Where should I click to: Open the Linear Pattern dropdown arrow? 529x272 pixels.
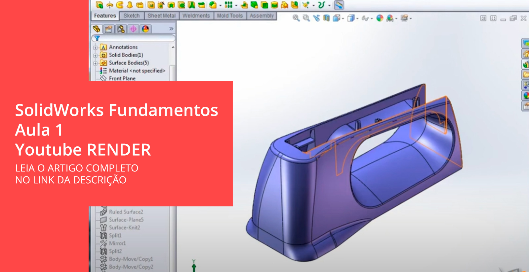tap(236, 5)
